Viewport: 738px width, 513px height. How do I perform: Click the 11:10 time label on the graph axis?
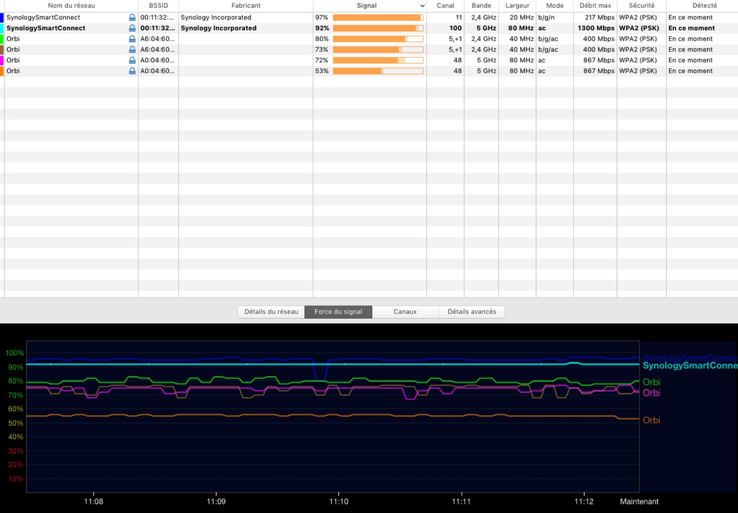click(339, 501)
